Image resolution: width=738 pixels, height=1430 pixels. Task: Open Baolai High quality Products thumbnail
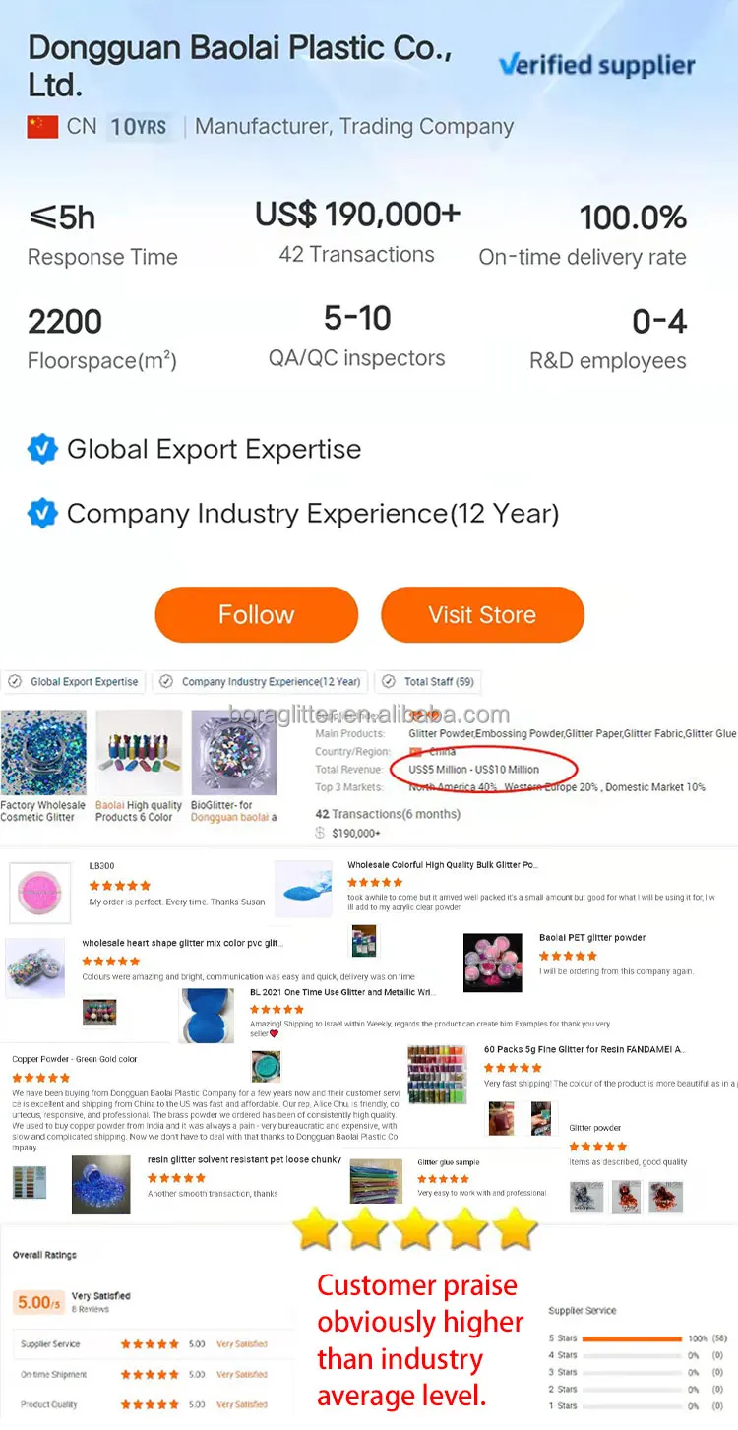pyautogui.click(x=138, y=753)
